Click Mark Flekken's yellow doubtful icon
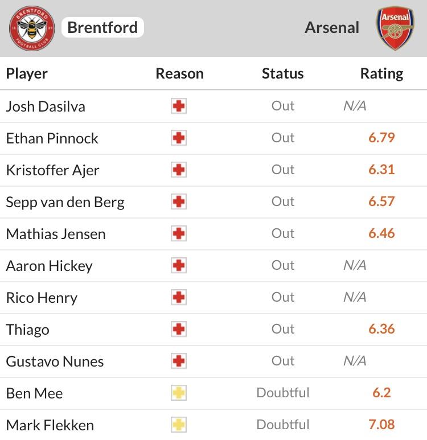This screenshot has width=427, height=440. tap(179, 425)
